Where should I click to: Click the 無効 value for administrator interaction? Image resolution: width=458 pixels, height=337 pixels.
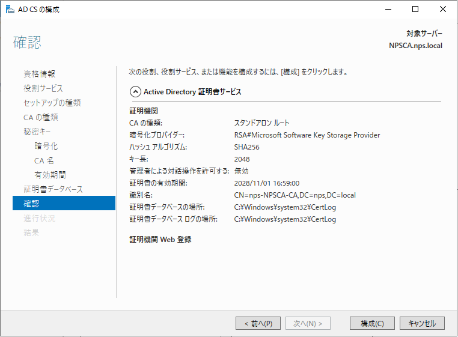point(241,171)
